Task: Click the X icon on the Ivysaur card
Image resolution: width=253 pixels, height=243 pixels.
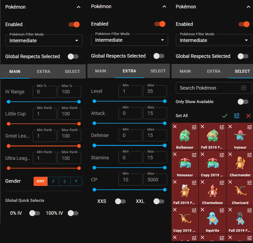Action: (230, 126)
